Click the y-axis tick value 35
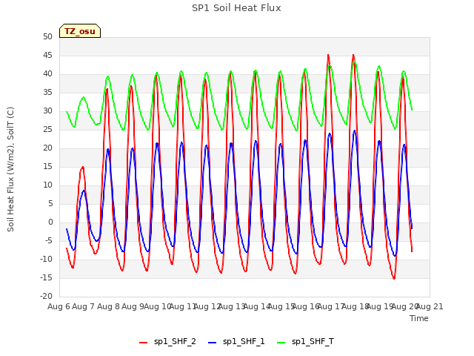The height and width of the screenshot is (356, 474). coord(47,92)
